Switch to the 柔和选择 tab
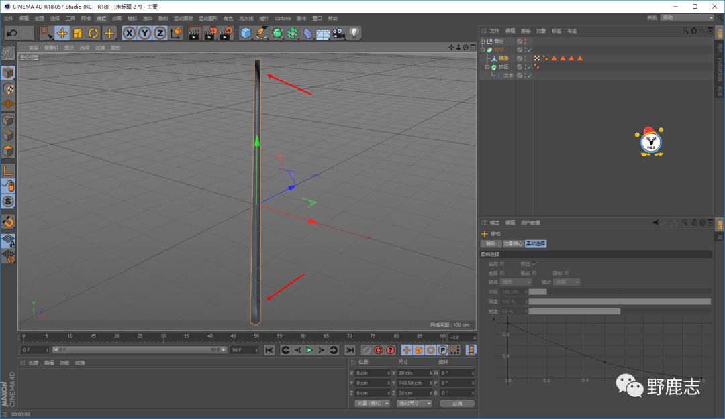The image size is (725, 419). pos(536,243)
